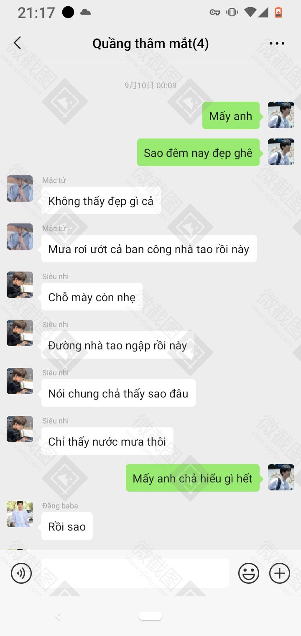Select the "Sao đêm nay đẹp ghê" message bubble

[198, 153]
